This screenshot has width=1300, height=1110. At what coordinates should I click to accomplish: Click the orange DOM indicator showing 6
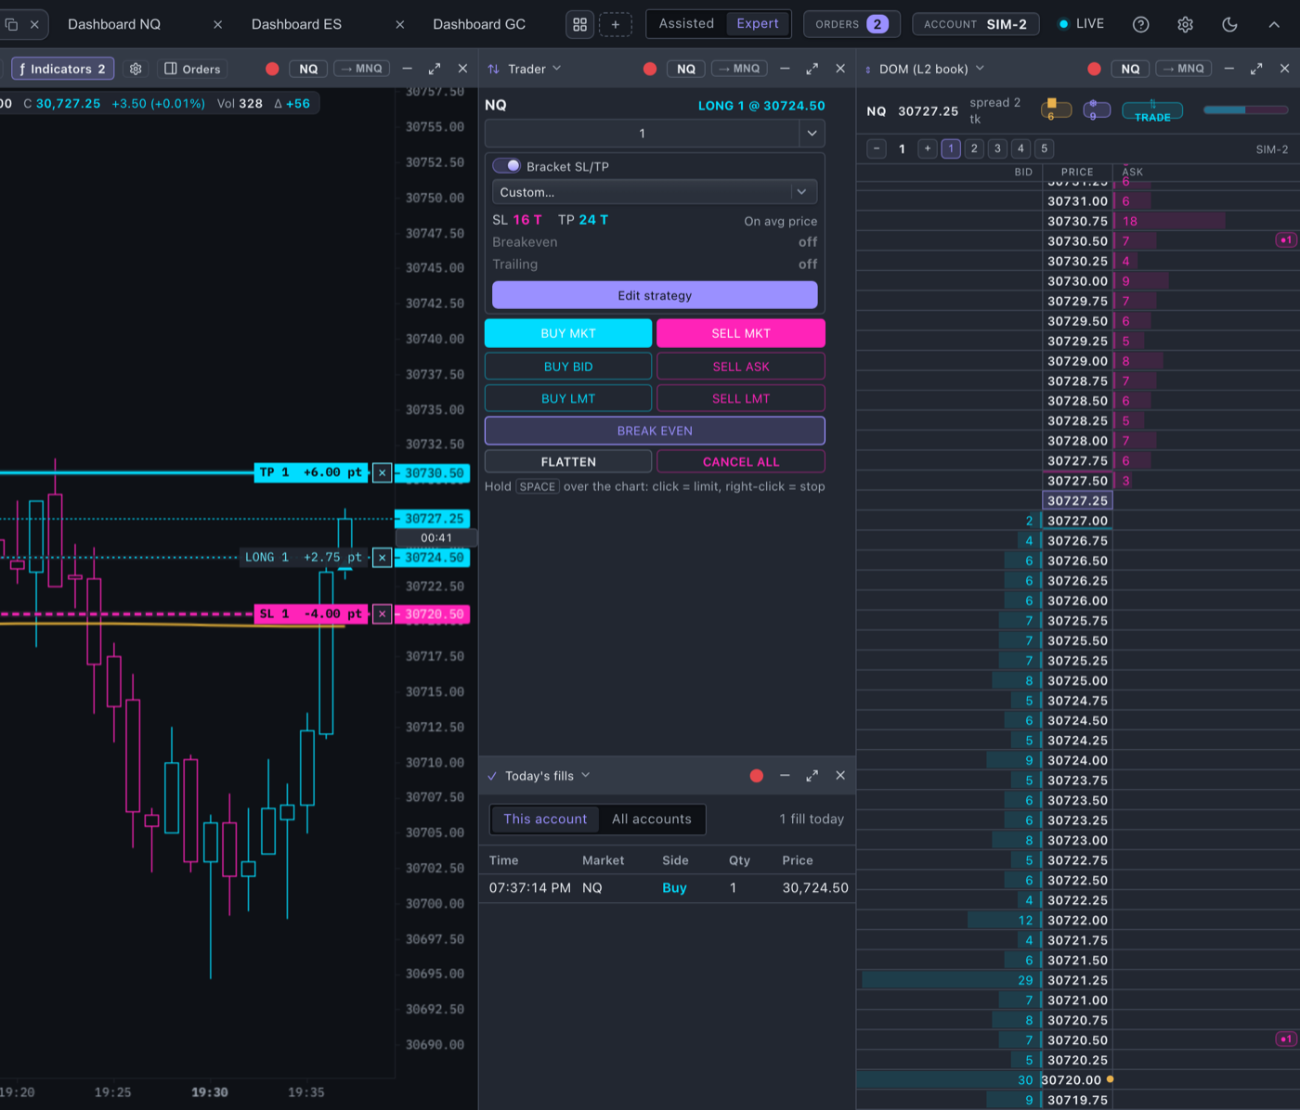1056,110
